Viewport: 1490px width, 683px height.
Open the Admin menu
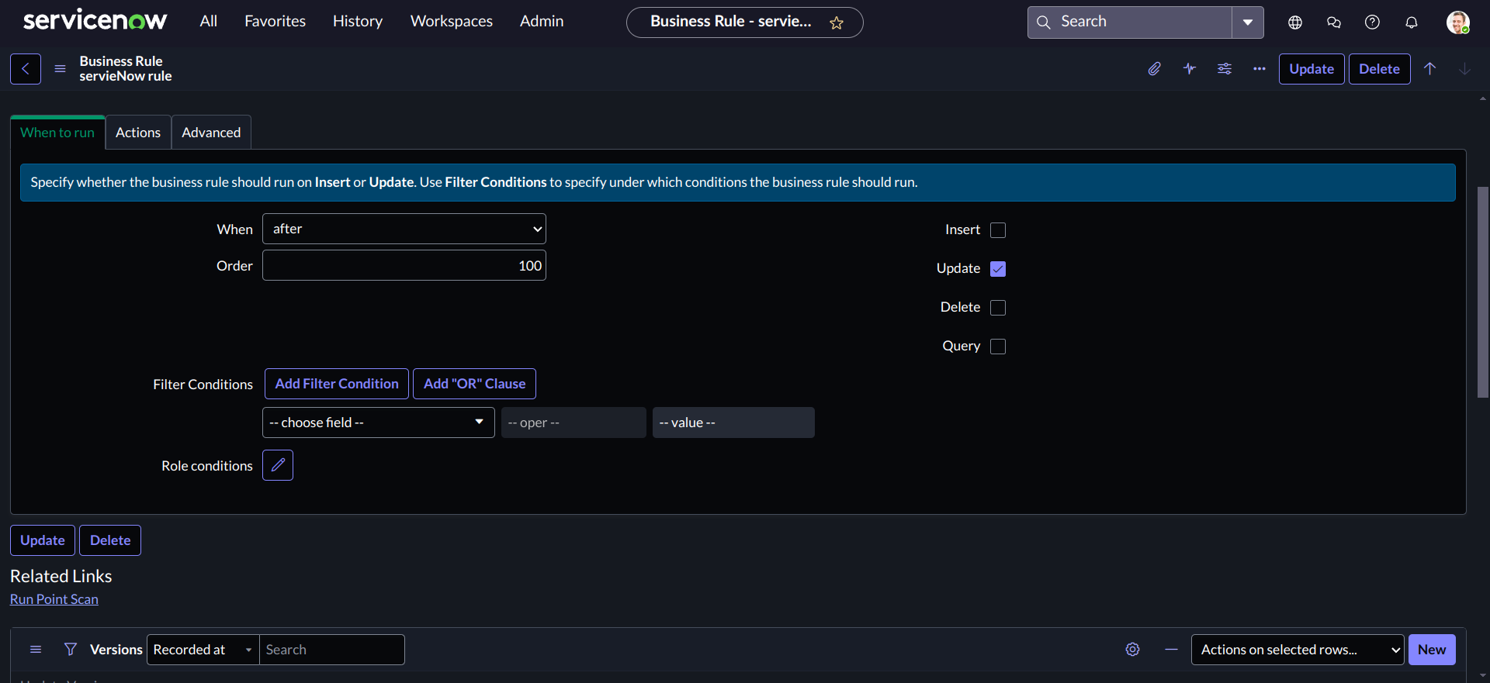coord(542,22)
